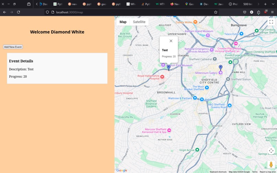Viewport: 277px width, 173px height.
Task: Switch to the Dev tab
Action: point(204,4)
